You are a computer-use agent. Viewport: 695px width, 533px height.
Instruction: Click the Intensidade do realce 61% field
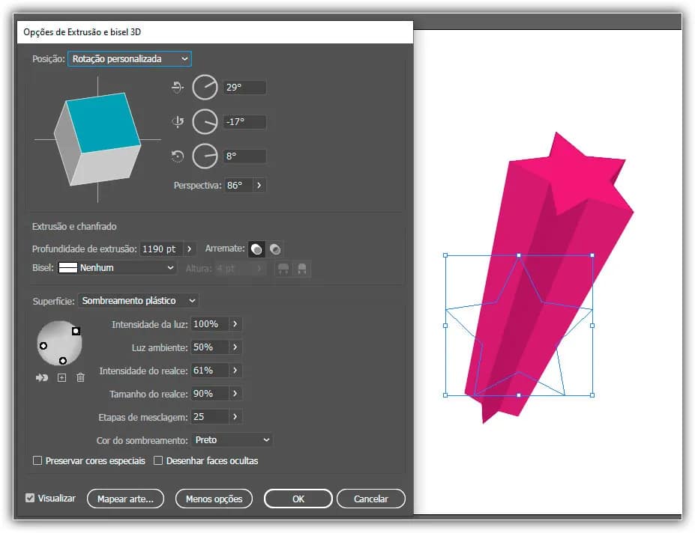tap(210, 371)
